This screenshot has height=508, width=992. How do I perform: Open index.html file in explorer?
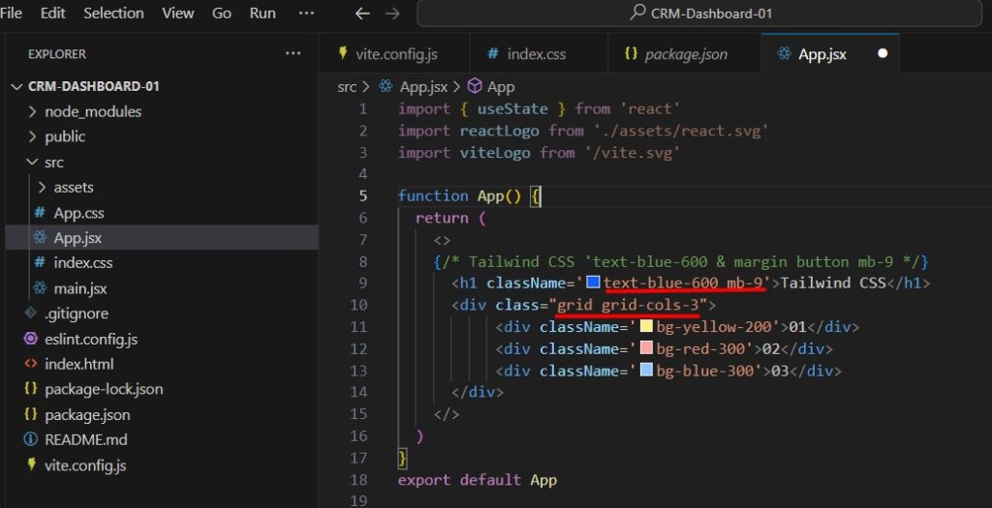78,364
